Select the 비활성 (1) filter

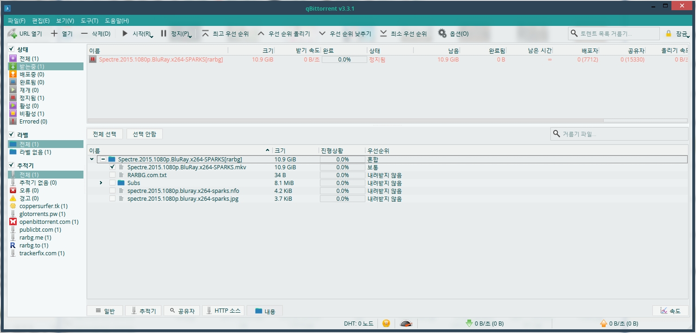(45, 113)
